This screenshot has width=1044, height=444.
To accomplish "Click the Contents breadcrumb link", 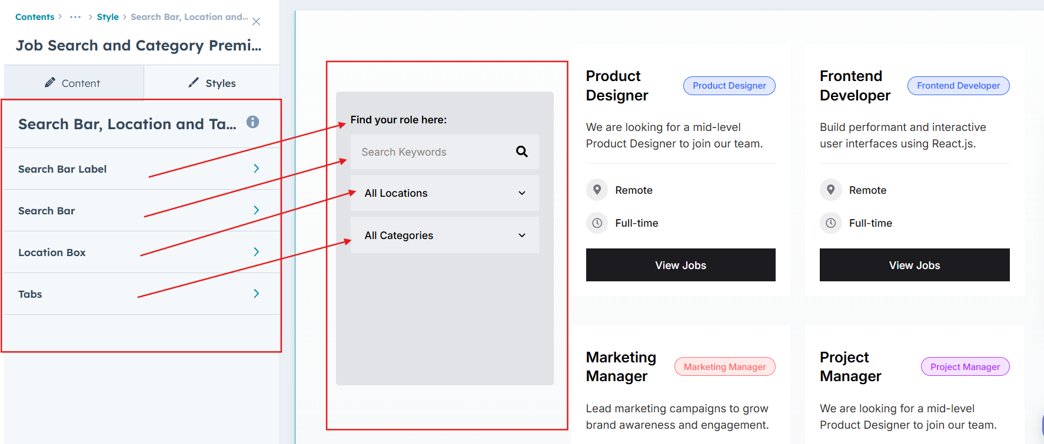I will pos(35,17).
